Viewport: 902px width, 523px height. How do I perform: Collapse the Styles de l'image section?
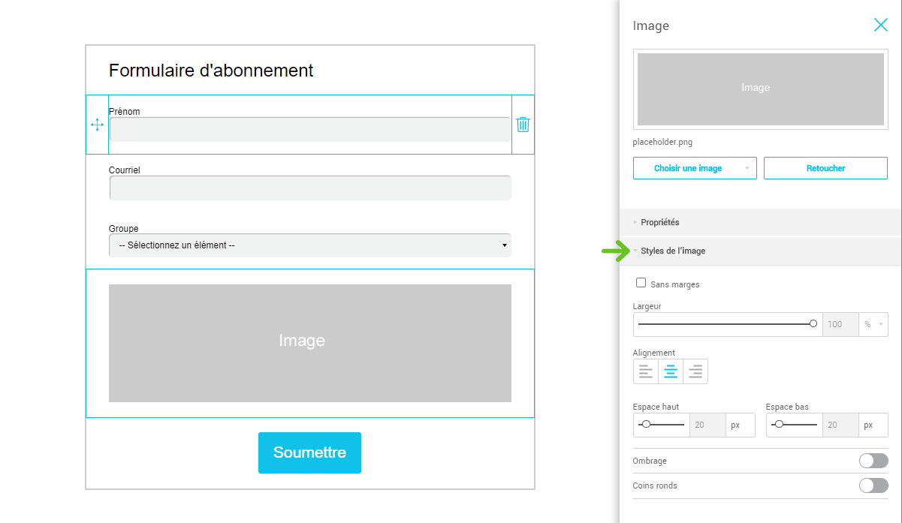(x=672, y=251)
